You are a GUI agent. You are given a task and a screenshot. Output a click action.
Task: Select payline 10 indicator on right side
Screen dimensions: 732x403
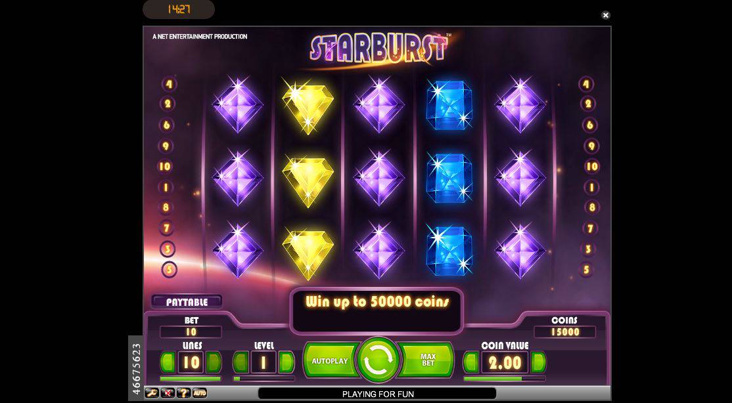click(x=591, y=167)
